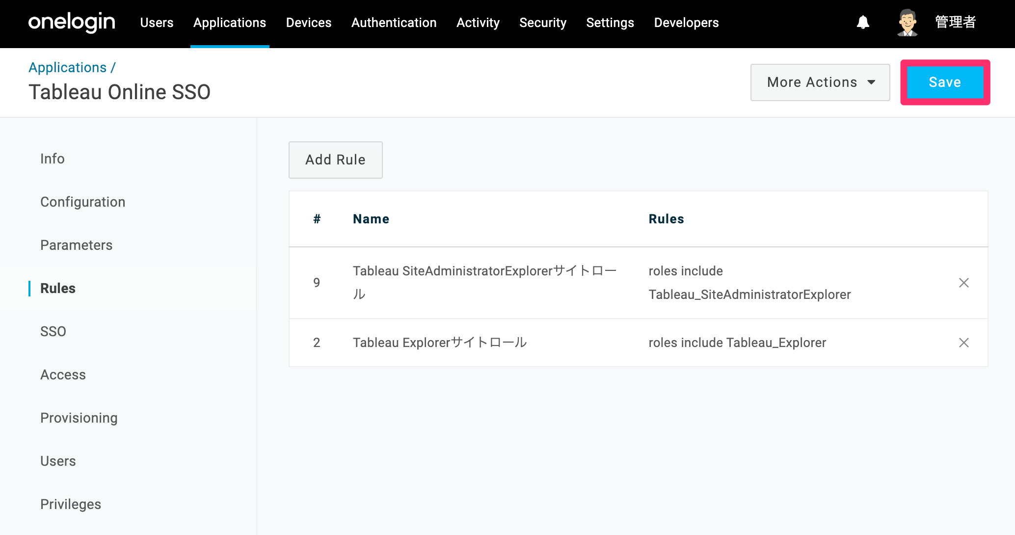The image size is (1015, 535).
Task: Go to the OneLogin logo home
Action: [x=72, y=23]
